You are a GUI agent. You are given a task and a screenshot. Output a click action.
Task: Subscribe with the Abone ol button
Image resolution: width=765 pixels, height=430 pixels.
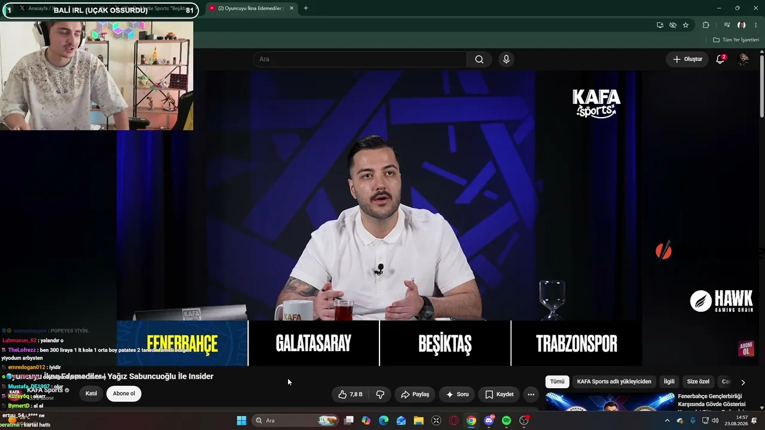[x=124, y=394]
